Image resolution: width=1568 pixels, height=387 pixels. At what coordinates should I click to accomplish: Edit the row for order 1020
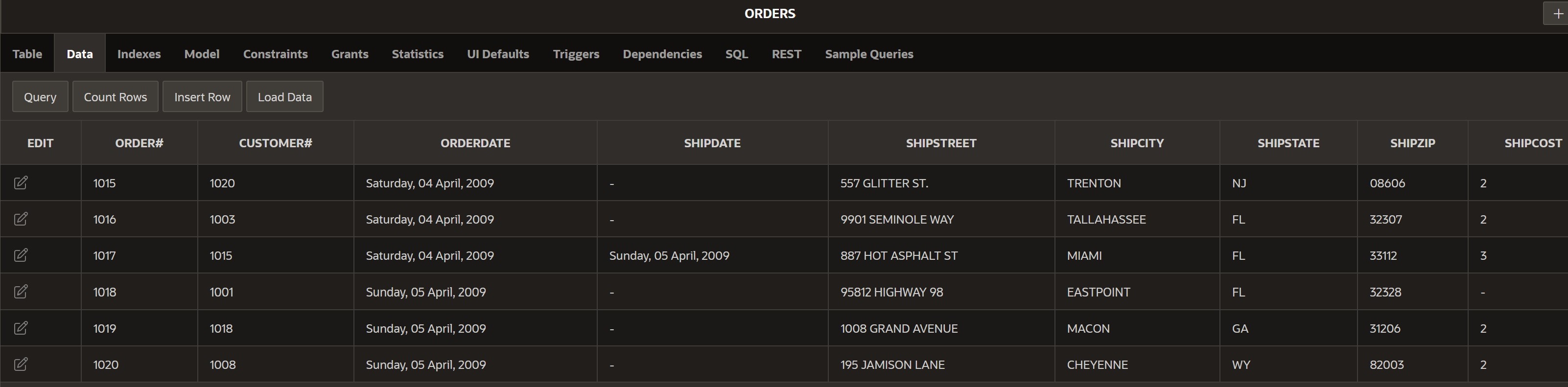21,364
